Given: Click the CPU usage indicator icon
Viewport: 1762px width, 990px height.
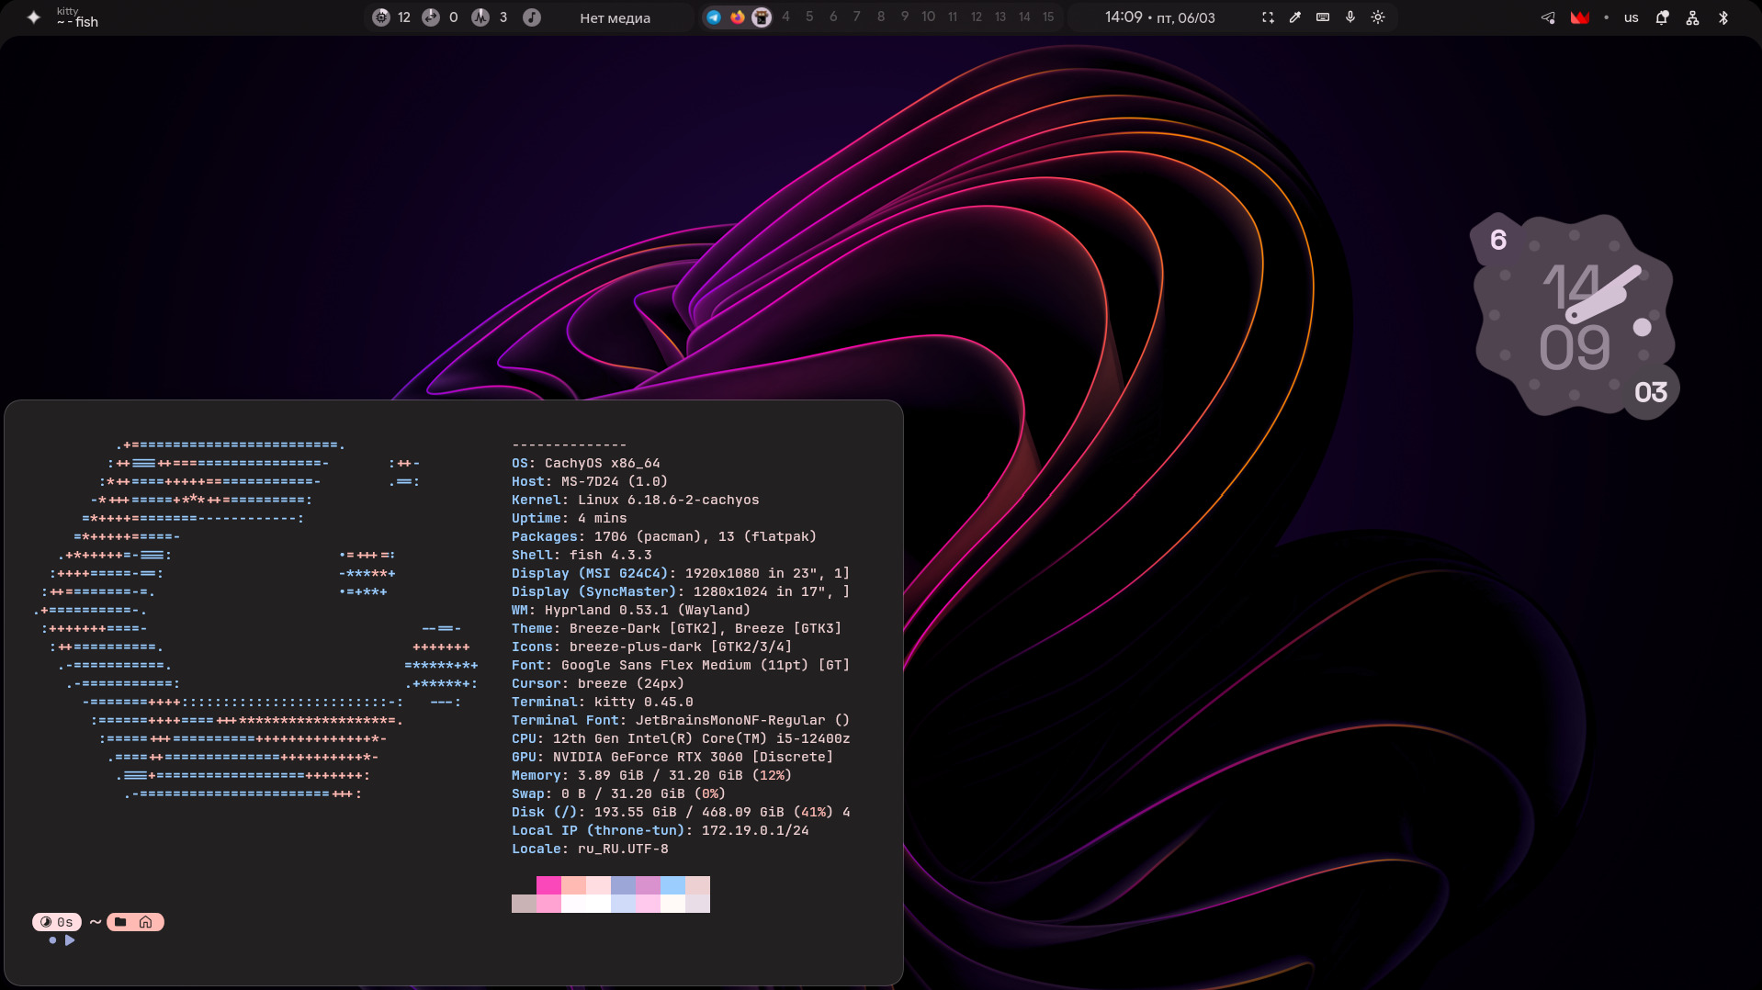Looking at the screenshot, I should pos(381,17).
